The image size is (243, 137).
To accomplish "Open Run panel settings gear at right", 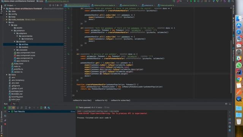I will (x=226, y=104).
